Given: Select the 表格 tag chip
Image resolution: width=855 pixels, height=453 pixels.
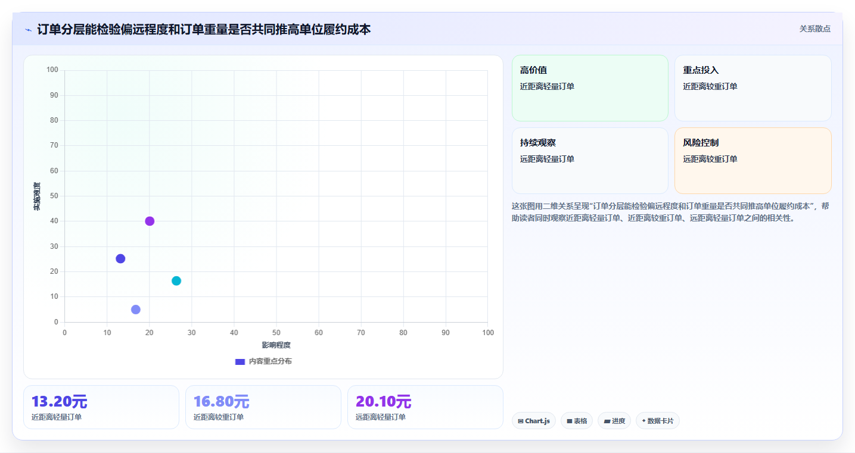Looking at the screenshot, I should tap(577, 421).
